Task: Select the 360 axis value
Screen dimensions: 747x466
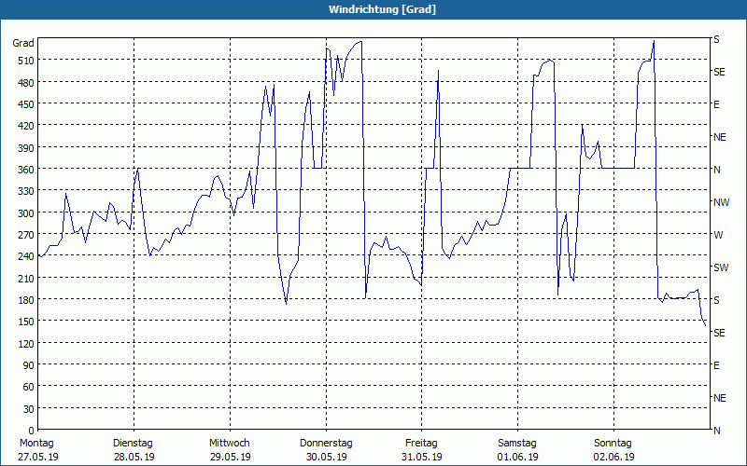Action: pyautogui.click(x=27, y=170)
